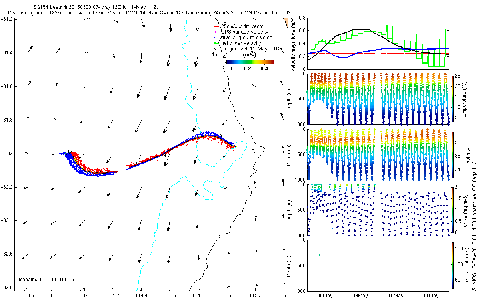Click the '114.4' longitude tick label
Image resolution: width=480 pixels, height=300 pixels.
(x=141, y=296)
